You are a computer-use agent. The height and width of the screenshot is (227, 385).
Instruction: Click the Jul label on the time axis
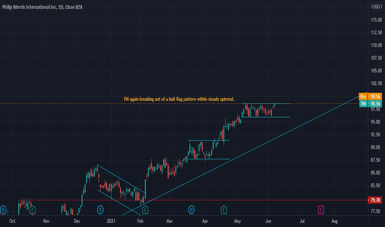click(x=302, y=221)
